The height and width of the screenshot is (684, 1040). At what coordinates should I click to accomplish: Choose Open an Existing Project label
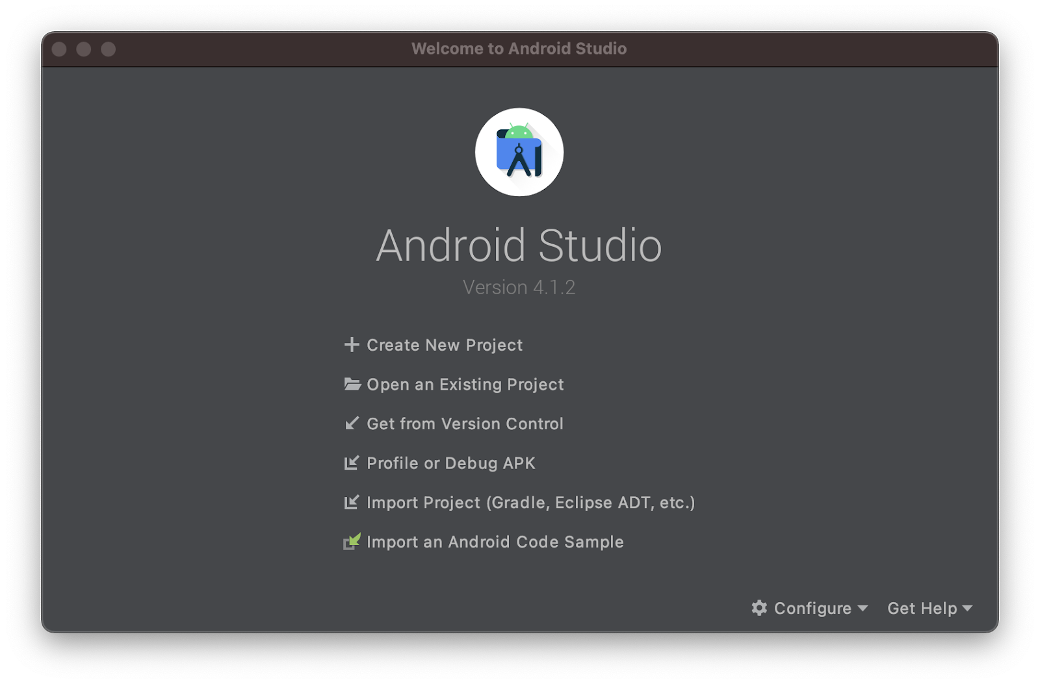(465, 385)
